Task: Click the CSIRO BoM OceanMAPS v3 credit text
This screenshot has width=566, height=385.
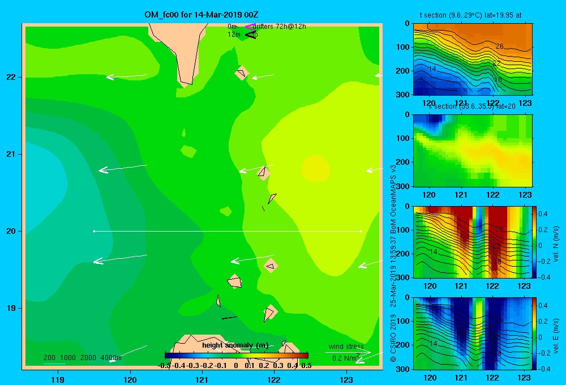Action: pos(393,264)
